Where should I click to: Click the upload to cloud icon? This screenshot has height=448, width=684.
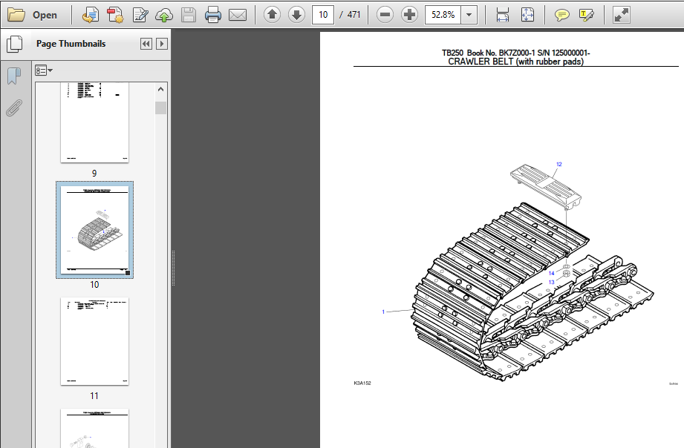(164, 15)
